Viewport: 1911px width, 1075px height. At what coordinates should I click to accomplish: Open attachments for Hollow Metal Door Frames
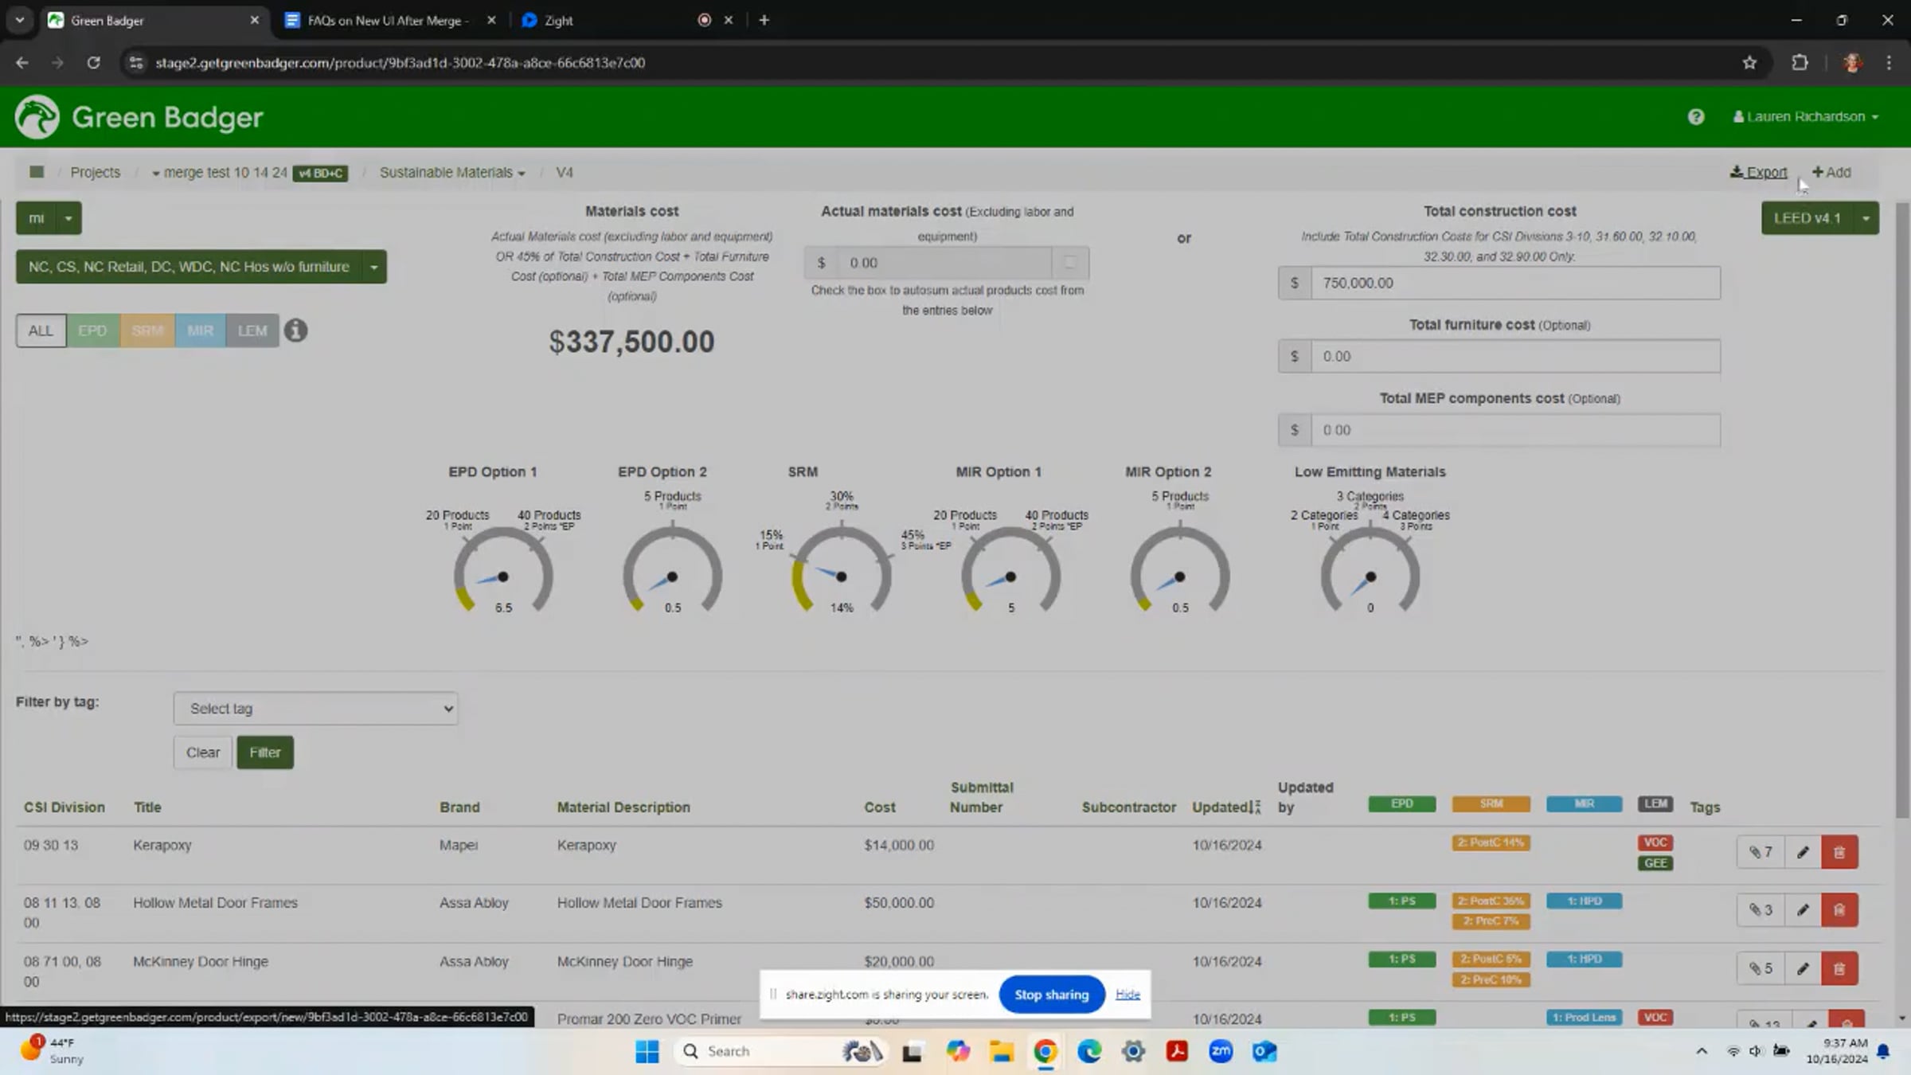click(1761, 910)
